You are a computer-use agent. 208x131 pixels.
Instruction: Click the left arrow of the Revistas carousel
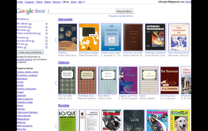click(x=56, y=126)
